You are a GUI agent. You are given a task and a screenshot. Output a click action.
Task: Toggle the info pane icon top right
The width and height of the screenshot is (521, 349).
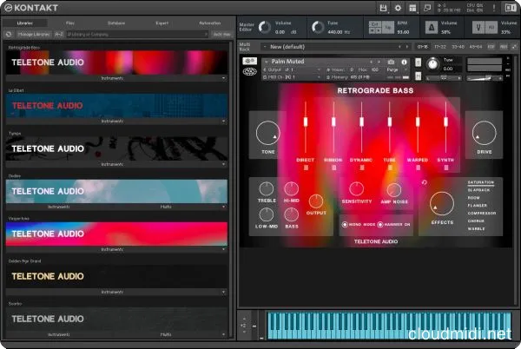[511, 8]
